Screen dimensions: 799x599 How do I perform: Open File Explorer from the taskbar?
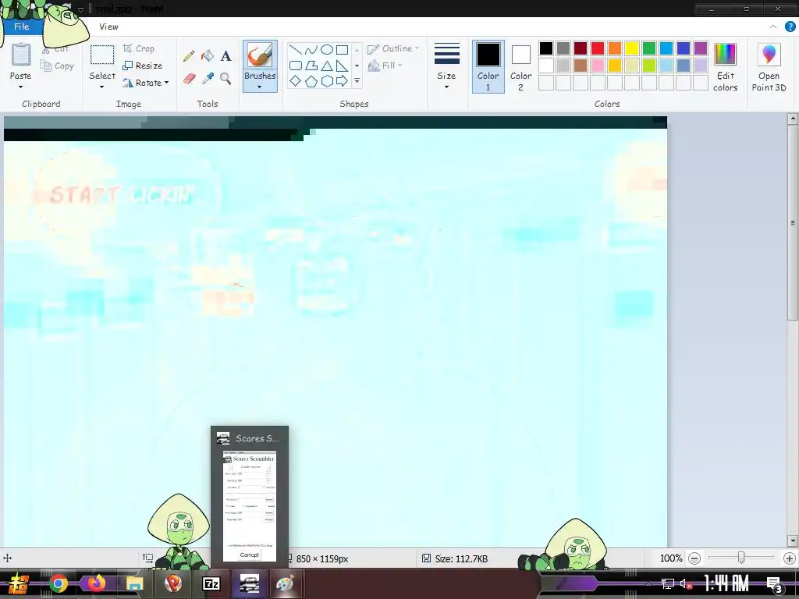(134, 583)
